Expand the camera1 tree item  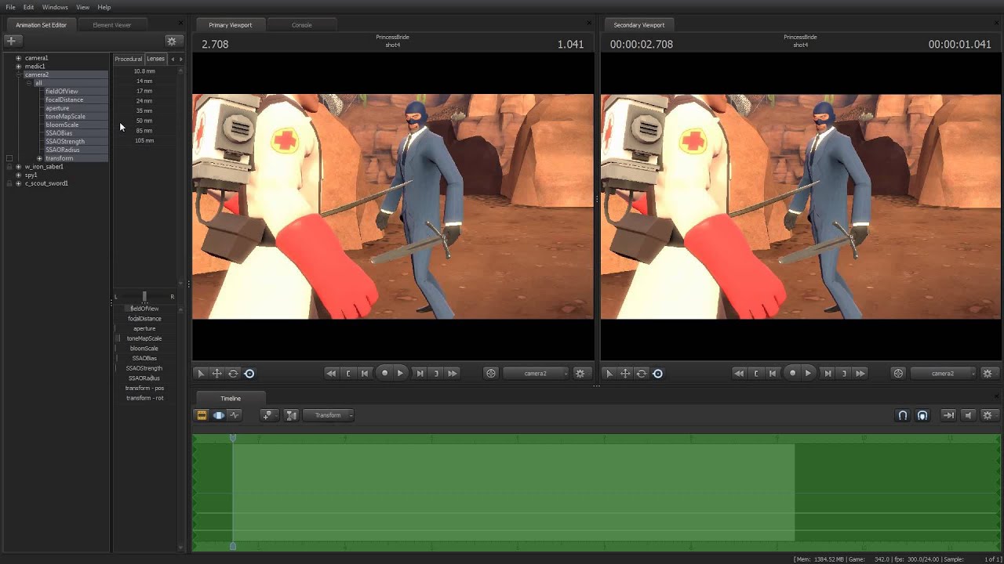[x=18, y=58]
